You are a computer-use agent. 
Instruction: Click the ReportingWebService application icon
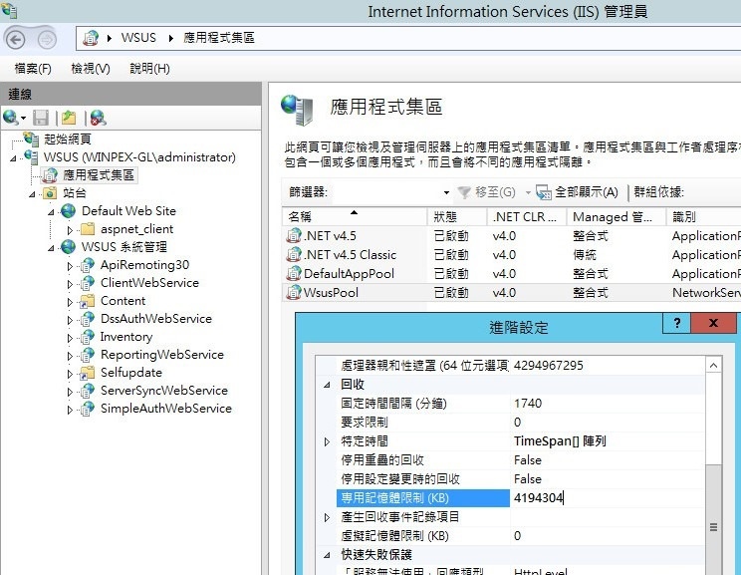click(87, 355)
